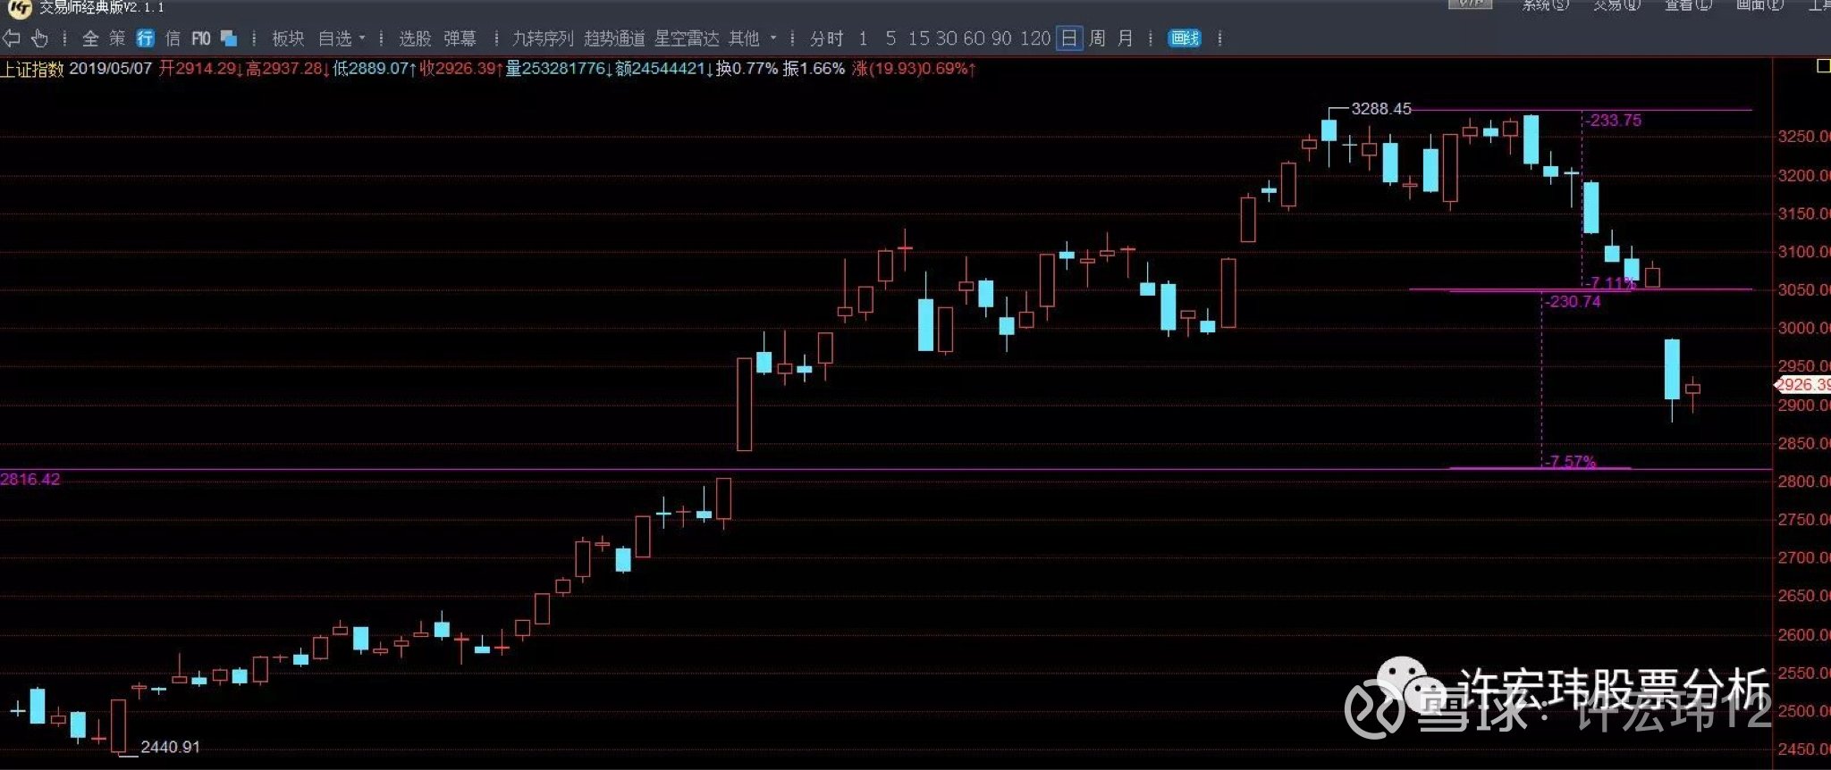Viewport: 1831px width, 770px height.
Task: Select the 120-minute period
Action: coord(1035,38)
